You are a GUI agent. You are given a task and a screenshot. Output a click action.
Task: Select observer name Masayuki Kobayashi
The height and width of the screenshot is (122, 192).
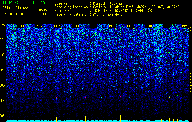click(110, 3)
